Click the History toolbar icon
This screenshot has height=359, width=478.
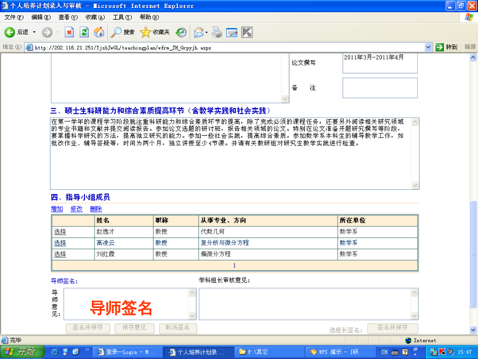pyautogui.click(x=182, y=32)
